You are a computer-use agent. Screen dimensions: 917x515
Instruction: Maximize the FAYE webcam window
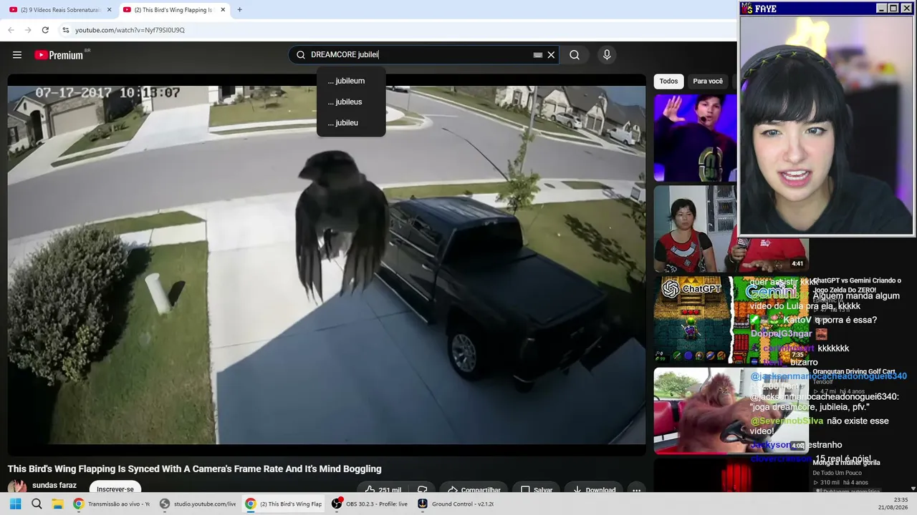tap(893, 9)
